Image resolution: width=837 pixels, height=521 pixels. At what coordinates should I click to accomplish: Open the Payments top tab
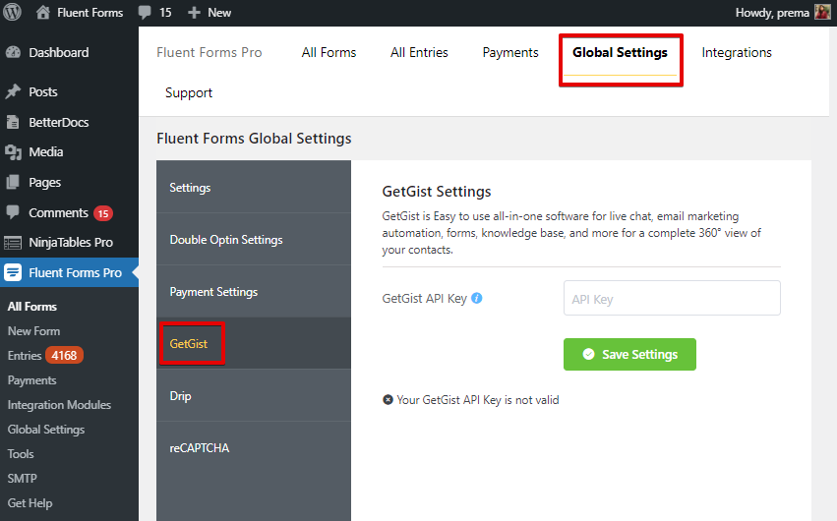tap(510, 52)
